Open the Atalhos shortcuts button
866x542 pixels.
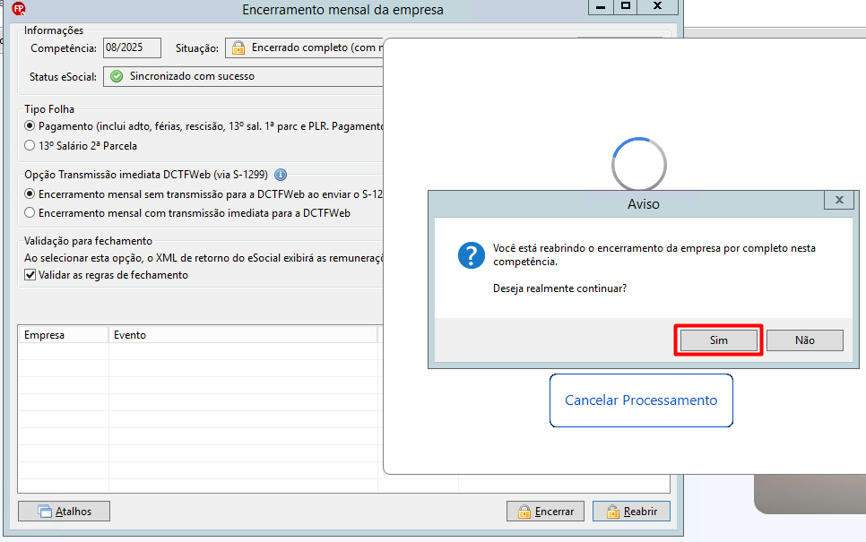point(64,511)
